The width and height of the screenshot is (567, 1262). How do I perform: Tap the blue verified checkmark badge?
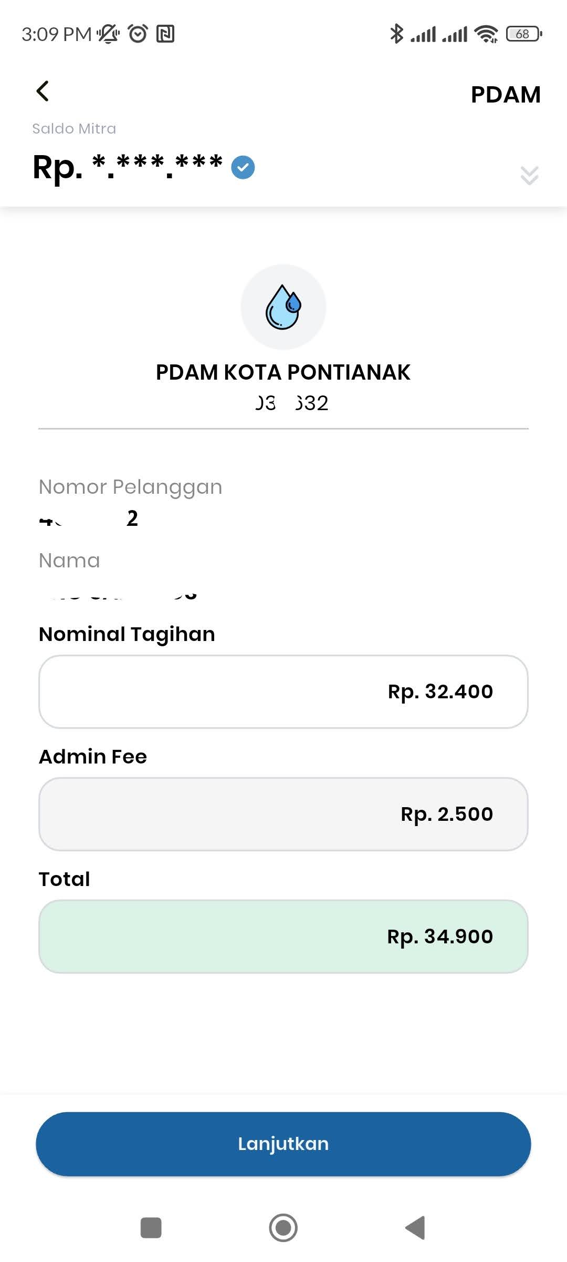[x=243, y=168]
